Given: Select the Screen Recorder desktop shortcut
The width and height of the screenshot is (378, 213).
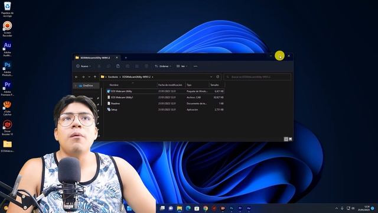Looking at the screenshot, I should [x=8, y=29].
